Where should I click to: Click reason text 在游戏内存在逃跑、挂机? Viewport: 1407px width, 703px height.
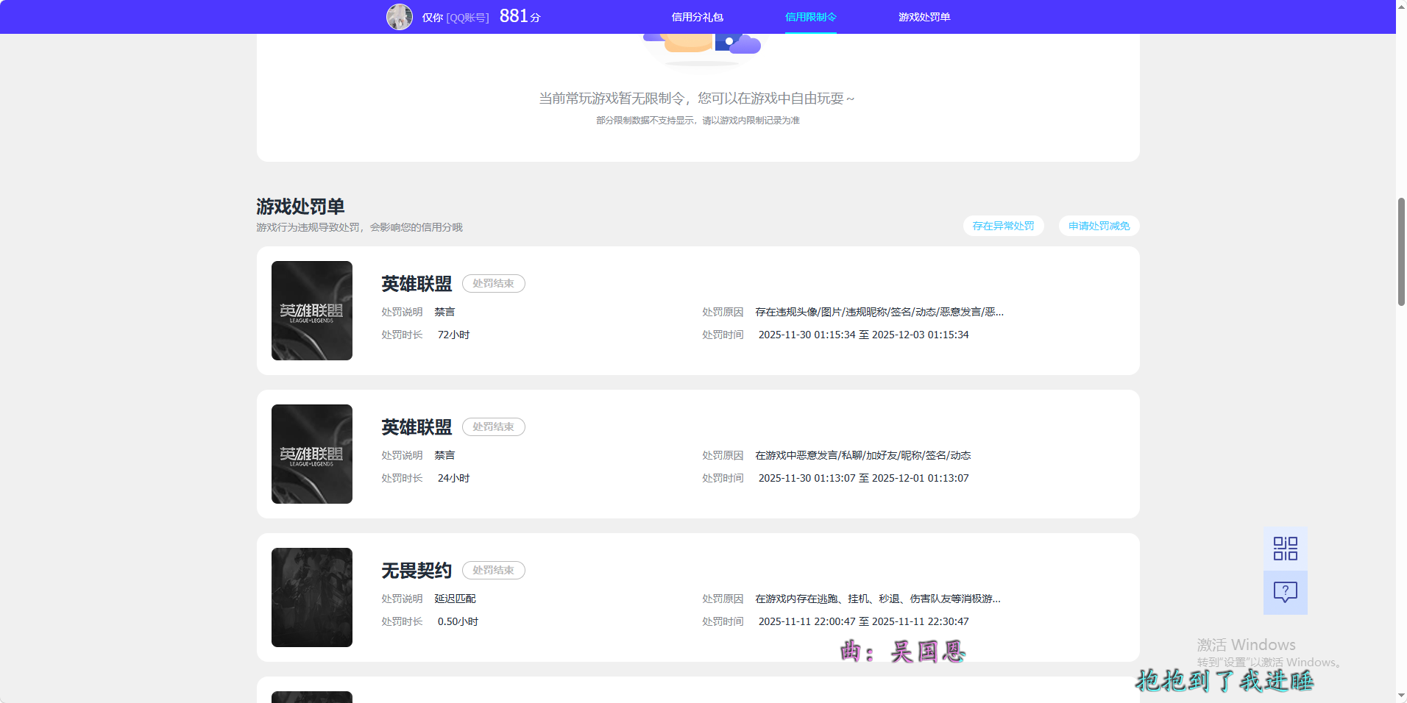(878, 599)
